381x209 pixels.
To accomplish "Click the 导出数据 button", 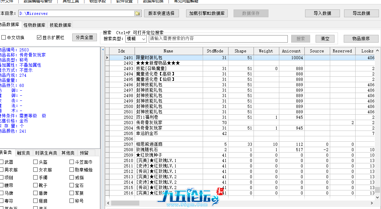I will [361, 14].
